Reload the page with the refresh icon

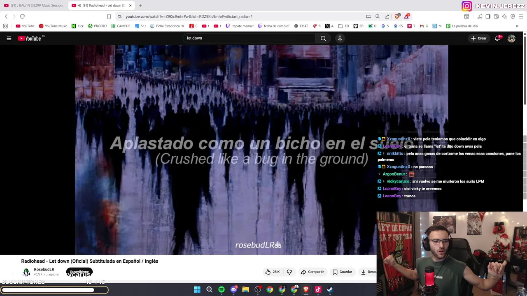tap(22, 16)
